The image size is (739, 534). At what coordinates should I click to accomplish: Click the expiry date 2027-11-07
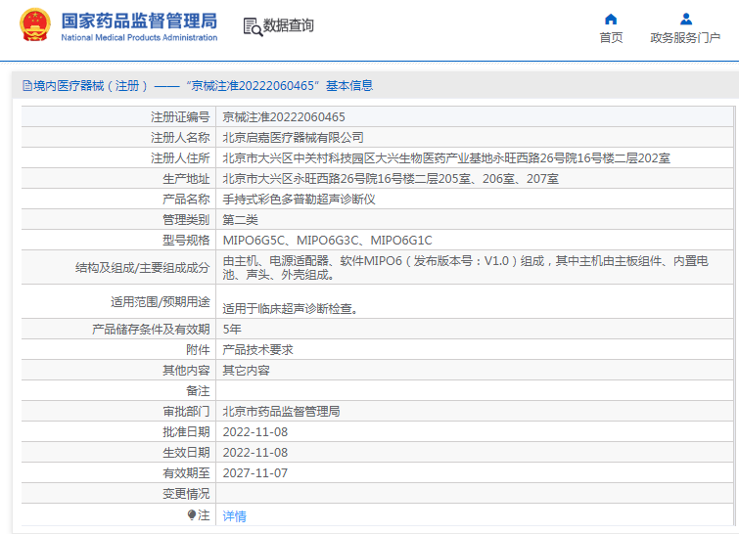[x=254, y=473]
